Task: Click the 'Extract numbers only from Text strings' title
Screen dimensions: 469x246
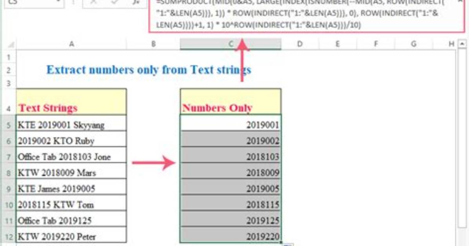Action: (149, 70)
